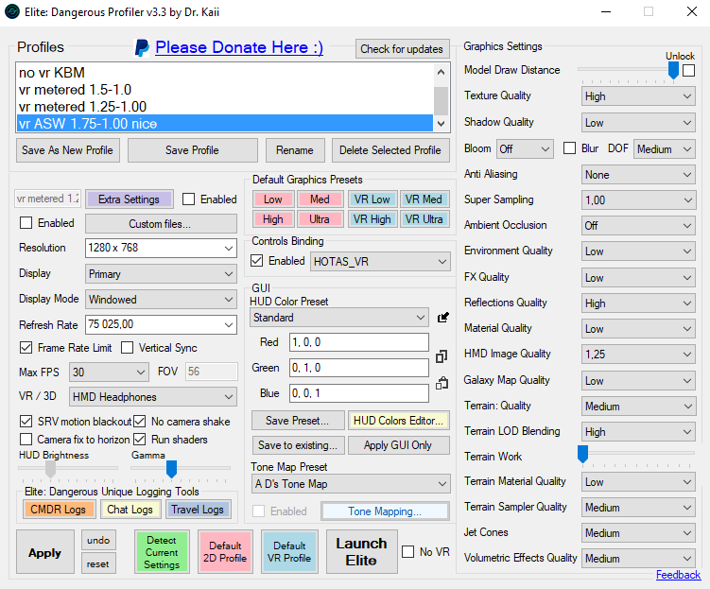Check the Blur checkbox

[570, 148]
